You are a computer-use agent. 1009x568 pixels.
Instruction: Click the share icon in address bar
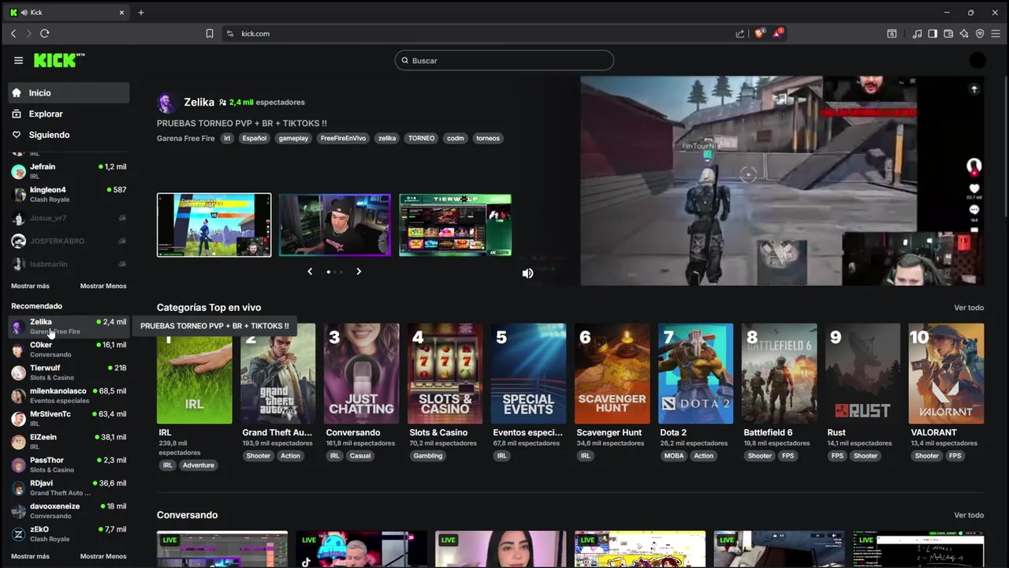click(x=740, y=33)
